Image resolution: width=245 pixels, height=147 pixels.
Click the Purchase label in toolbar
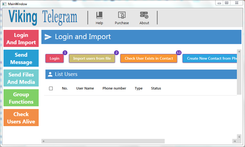122,23
